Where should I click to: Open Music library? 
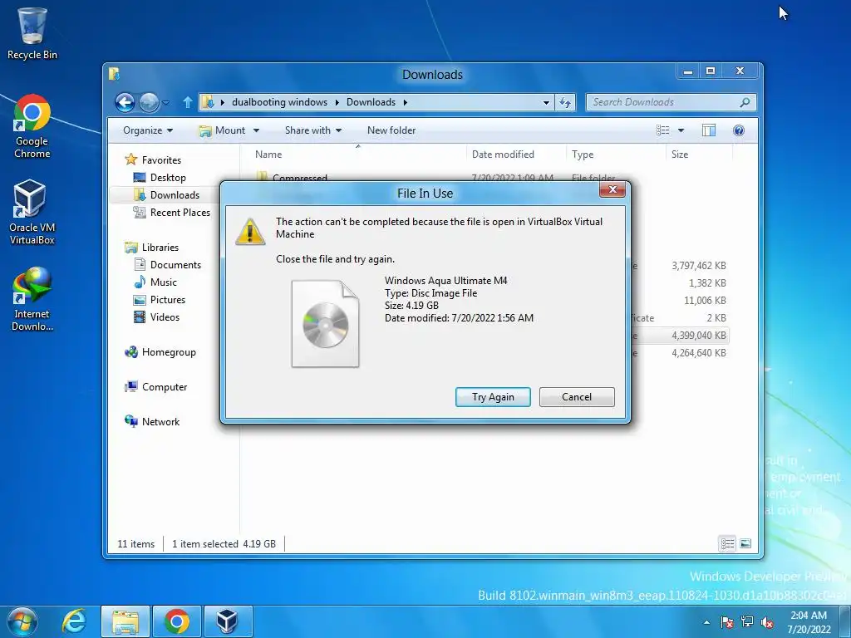(164, 282)
